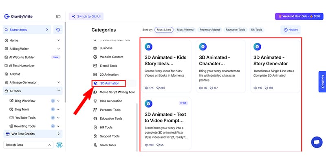Click the Weekend Flash Sale $599 button
This screenshot has height=163, width=326.
point(300,17)
